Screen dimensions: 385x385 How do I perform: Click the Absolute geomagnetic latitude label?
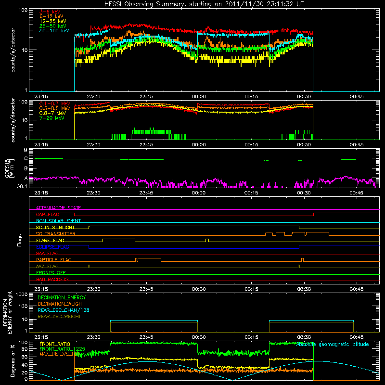(333, 345)
